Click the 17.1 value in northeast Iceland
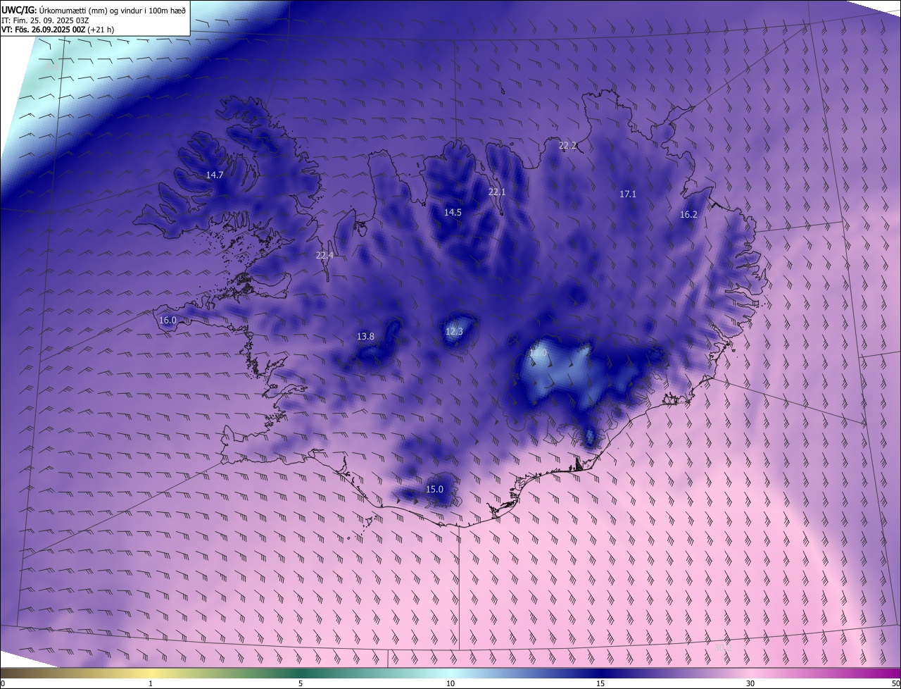The image size is (901, 689). point(628,194)
